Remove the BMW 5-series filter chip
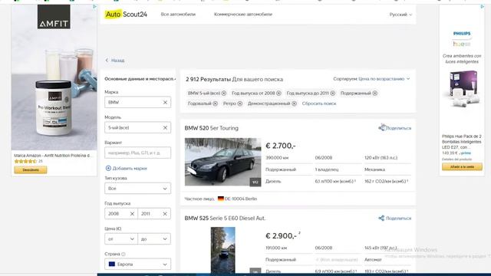Viewport: 491px width, 276px height. click(224, 94)
